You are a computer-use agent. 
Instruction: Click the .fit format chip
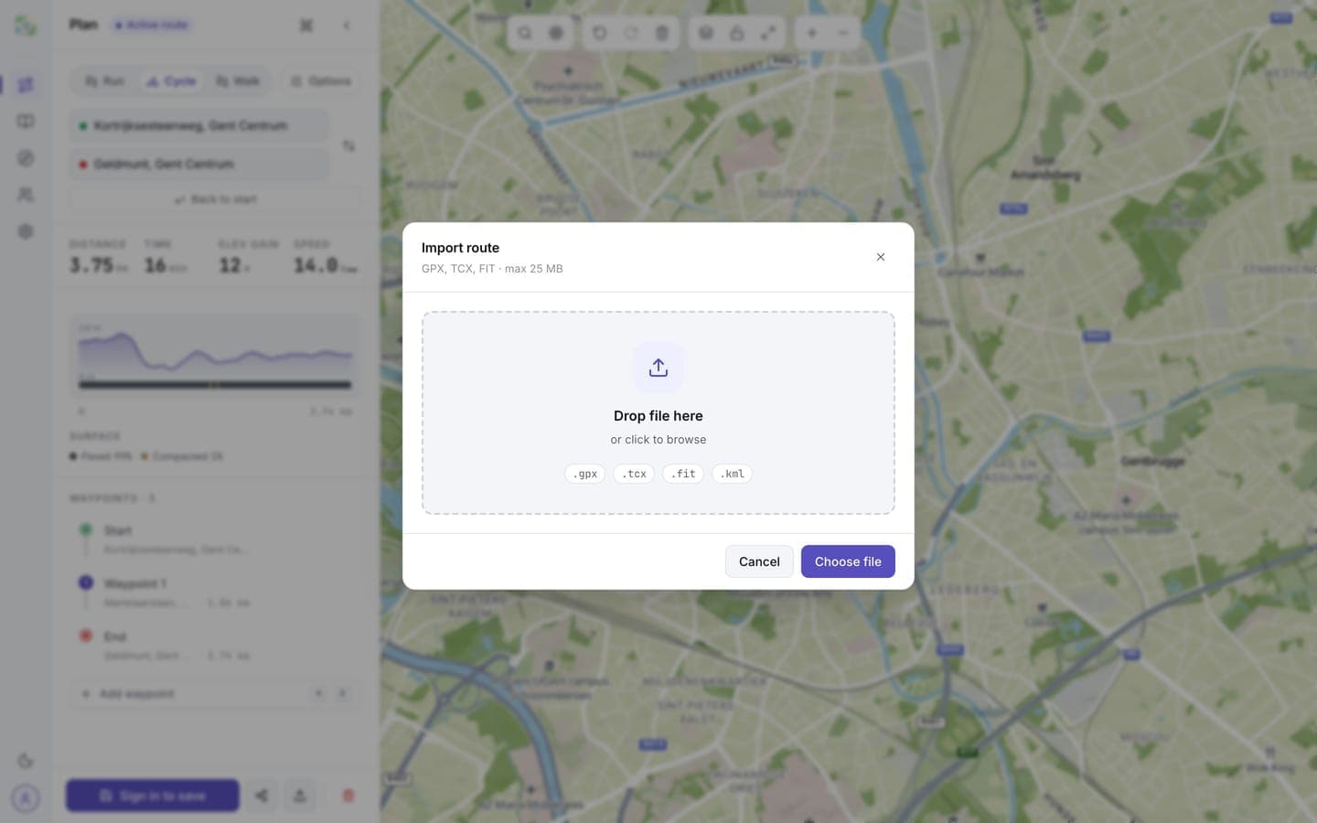tap(683, 474)
